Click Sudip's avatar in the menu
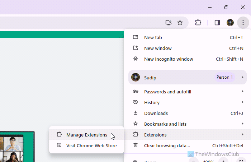 (x=136, y=77)
